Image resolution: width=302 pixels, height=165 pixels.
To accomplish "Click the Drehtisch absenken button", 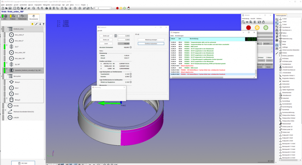I will pos(151,43).
